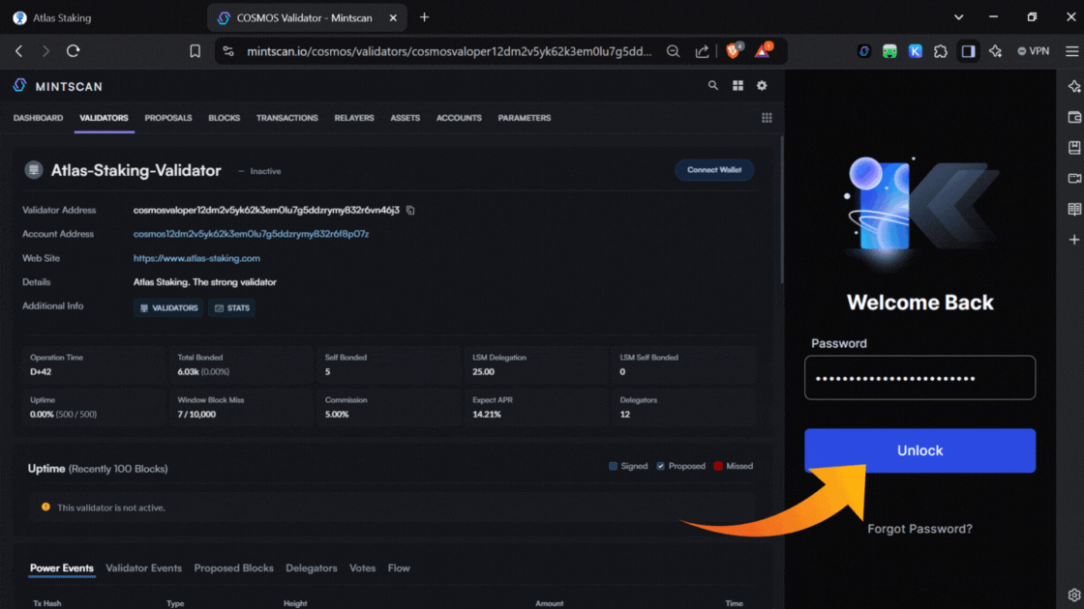Click into the Password input field
The image size is (1084, 609).
(919, 378)
